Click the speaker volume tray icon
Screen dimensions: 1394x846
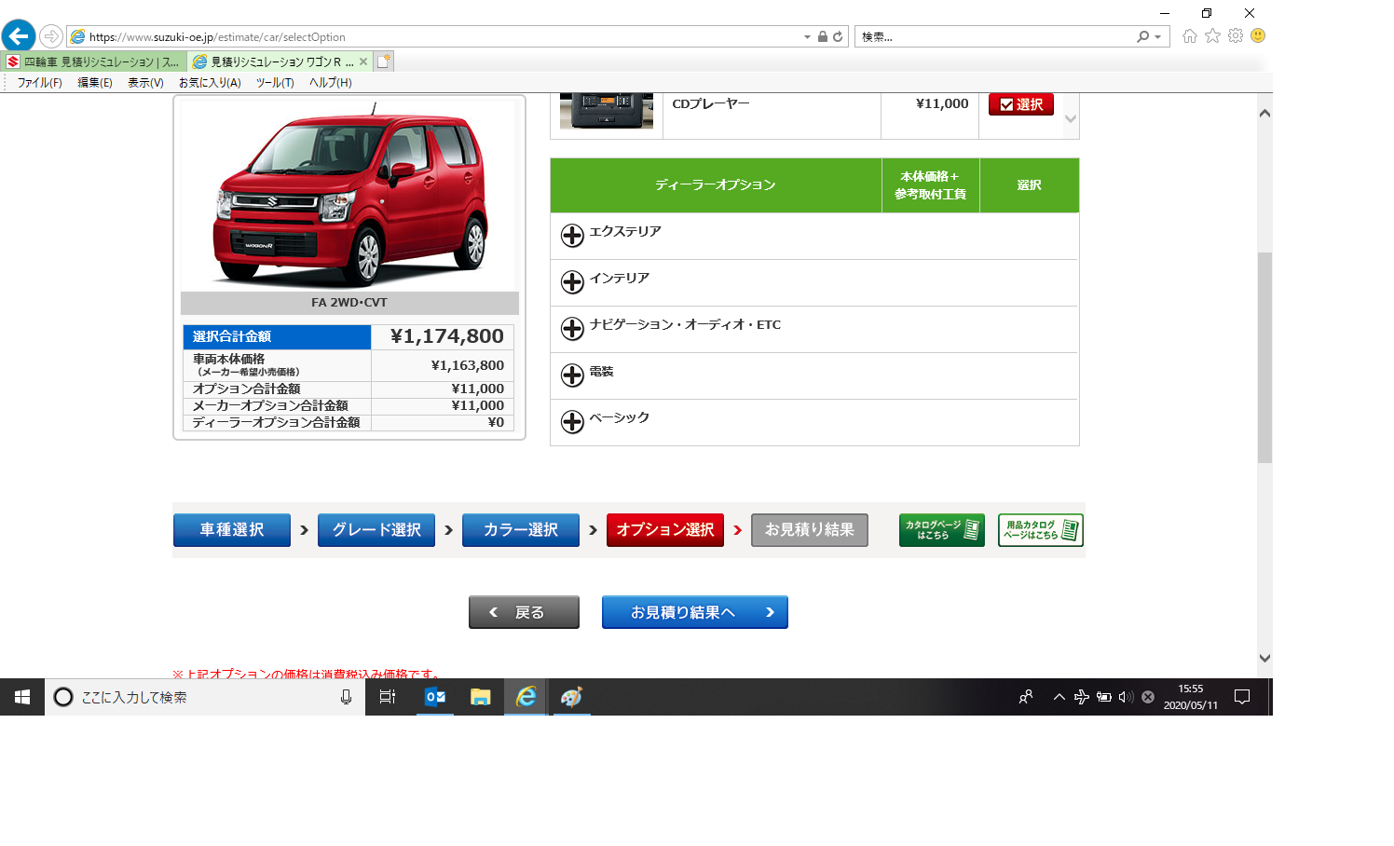pyautogui.click(x=1126, y=697)
